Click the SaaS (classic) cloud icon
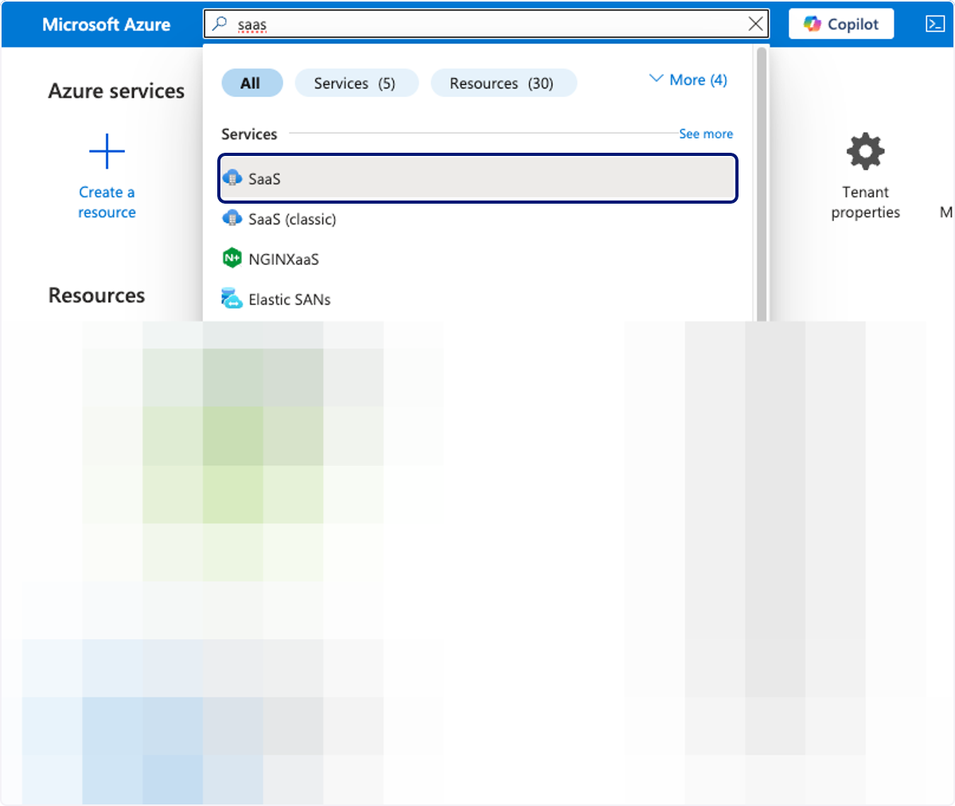The width and height of the screenshot is (955, 806). [232, 218]
